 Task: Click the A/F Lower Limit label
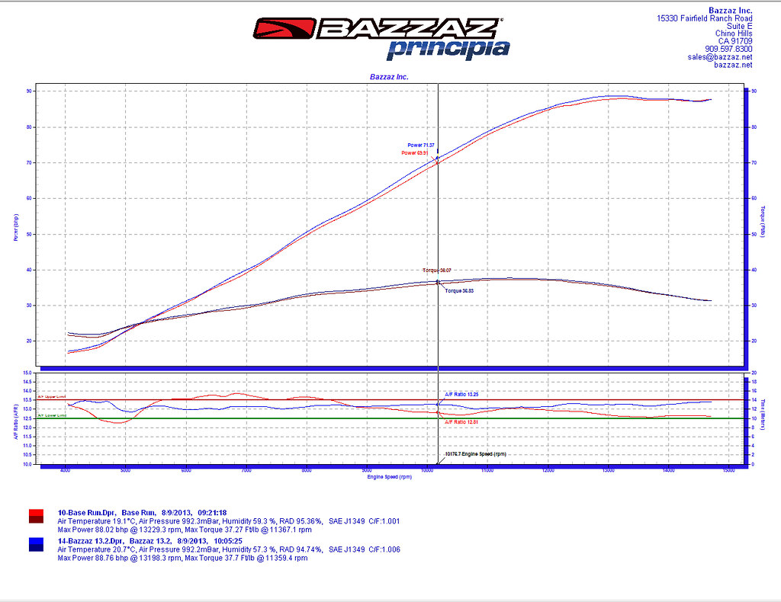[52, 415]
